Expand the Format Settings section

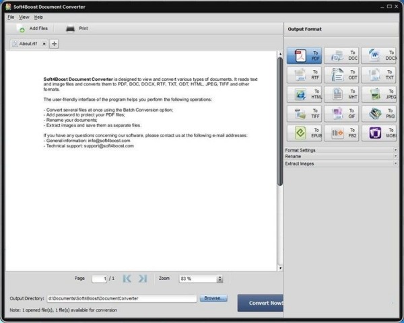click(341, 150)
